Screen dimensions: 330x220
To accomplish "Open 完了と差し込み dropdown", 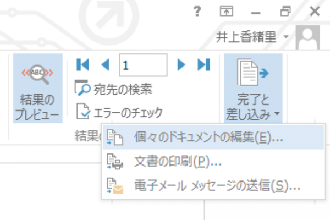I will pos(253,88).
